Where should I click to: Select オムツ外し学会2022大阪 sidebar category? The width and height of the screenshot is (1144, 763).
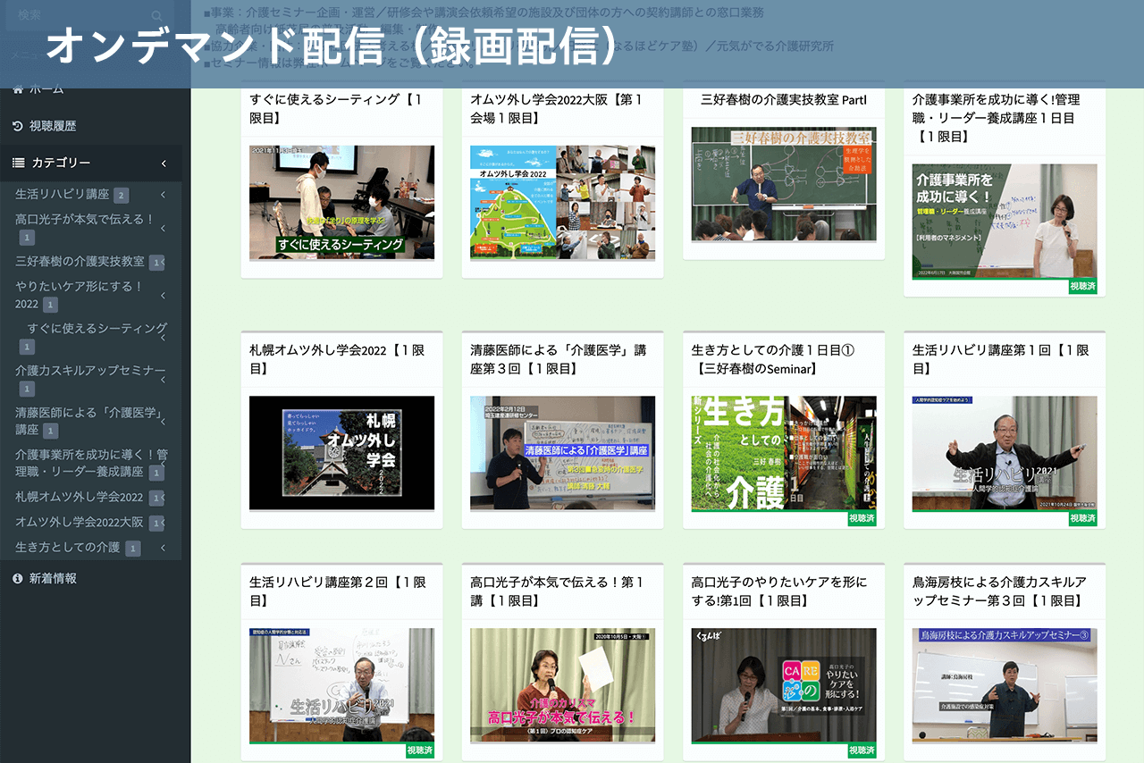point(79,523)
